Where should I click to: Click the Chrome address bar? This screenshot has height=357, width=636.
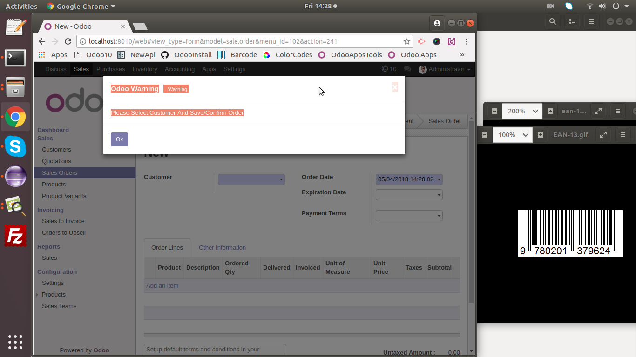[244, 41]
